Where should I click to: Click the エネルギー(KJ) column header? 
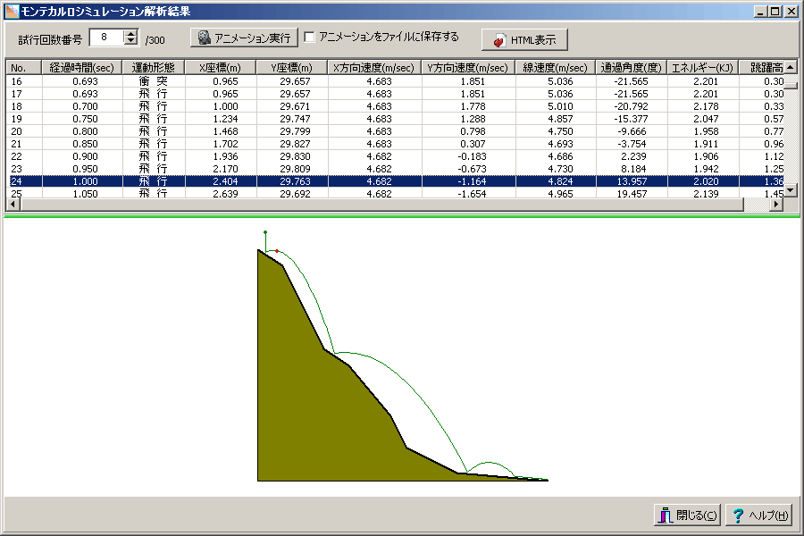pyautogui.click(x=703, y=68)
